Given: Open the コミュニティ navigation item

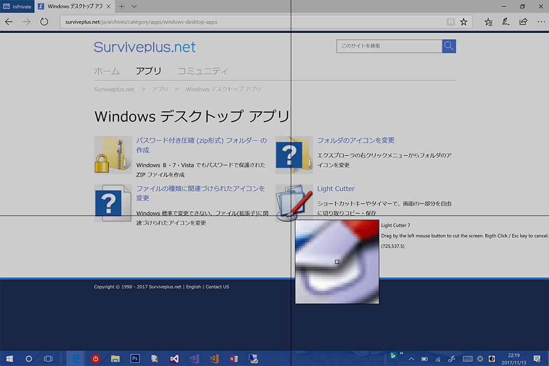Looking at the screenshot, I should [203, 71].
